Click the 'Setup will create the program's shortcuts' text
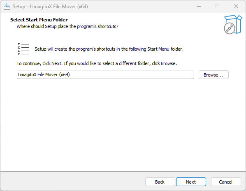 [109, 49]
